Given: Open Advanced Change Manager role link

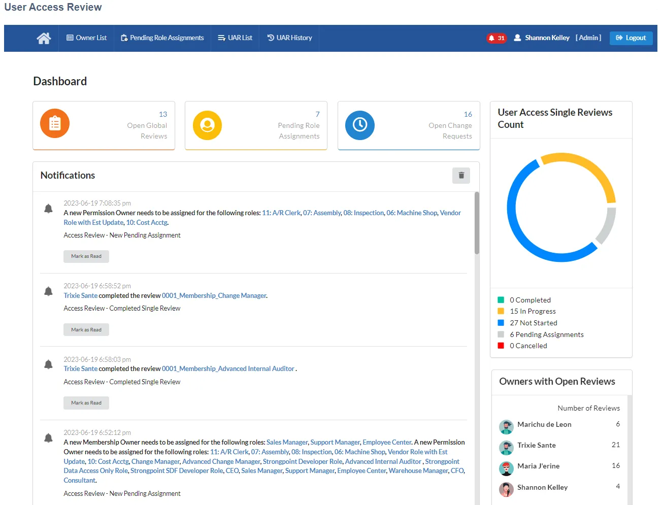Looking at the screenshot, I should click(x=221, y=461).
